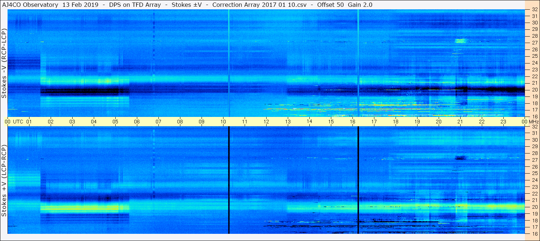The height and width of the screenshot is (241, 540).
Task: Click the 'Stokes ±V' header text
Action: point(187,5)
